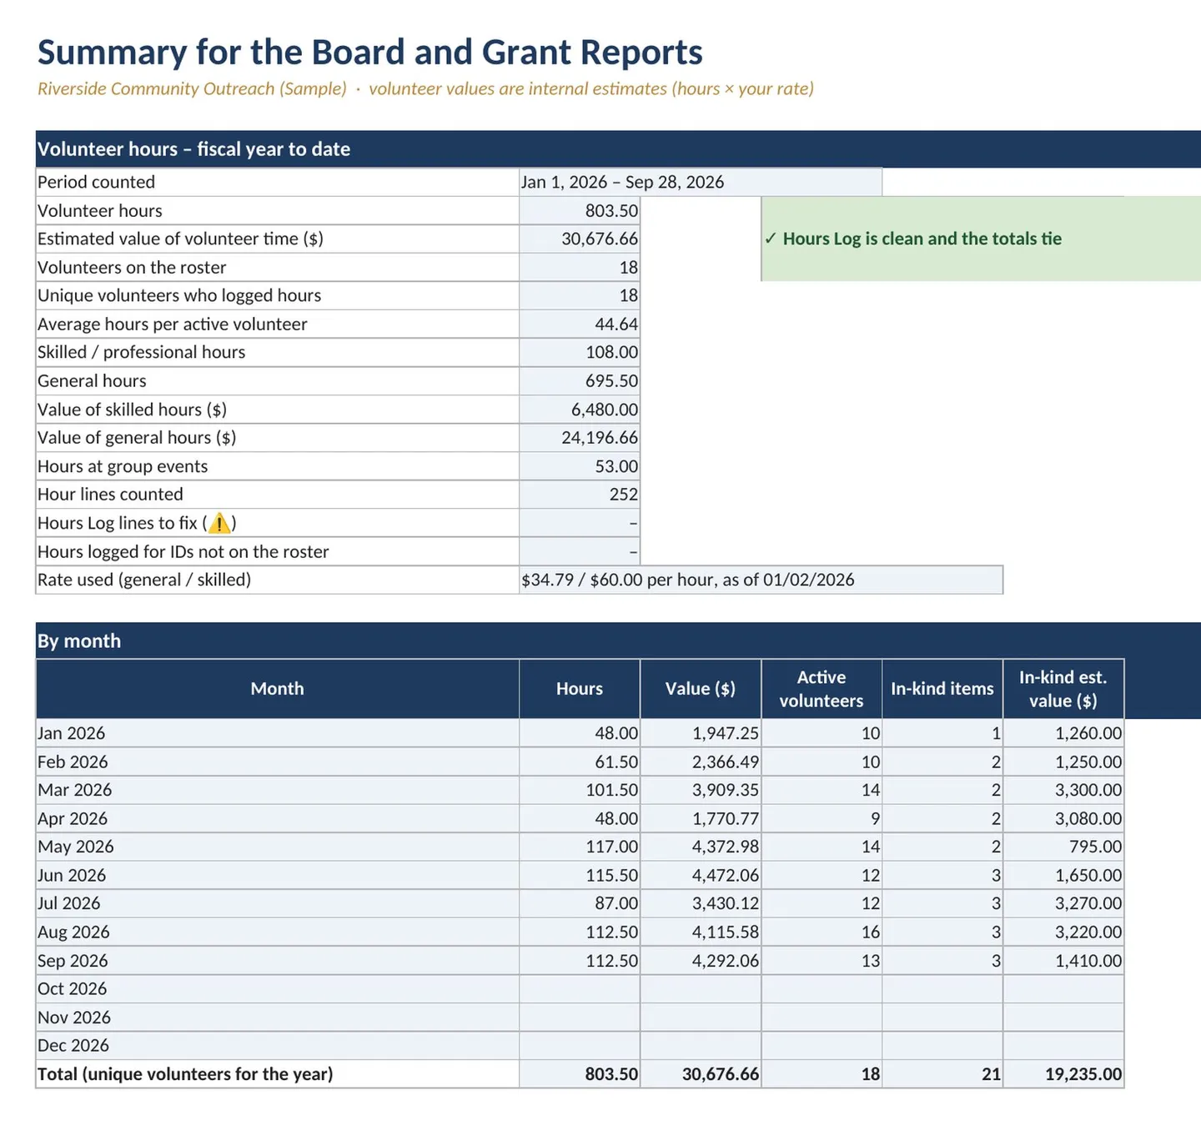Select the Jul 2026 in-kind value 3,270.00
The image size is (1201, 1126).
[x=1063, y=904]
